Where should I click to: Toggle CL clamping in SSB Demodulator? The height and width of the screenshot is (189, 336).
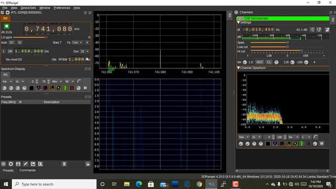(x=269, y=62)
